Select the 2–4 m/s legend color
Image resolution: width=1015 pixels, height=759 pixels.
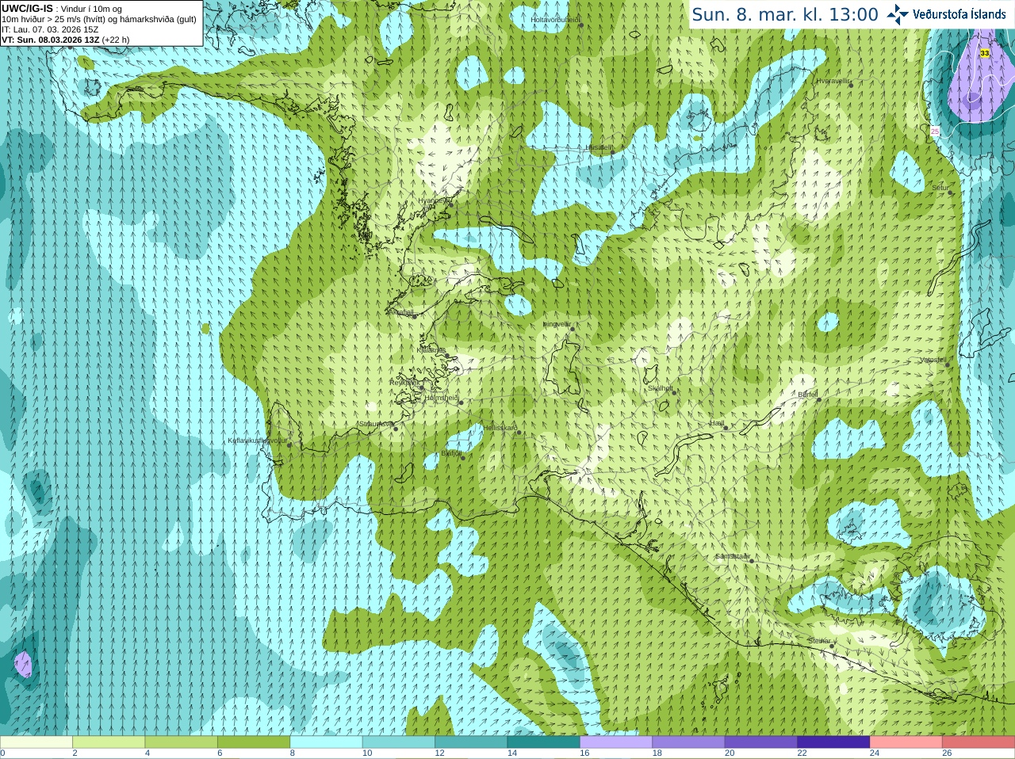[x=109, y=742]
